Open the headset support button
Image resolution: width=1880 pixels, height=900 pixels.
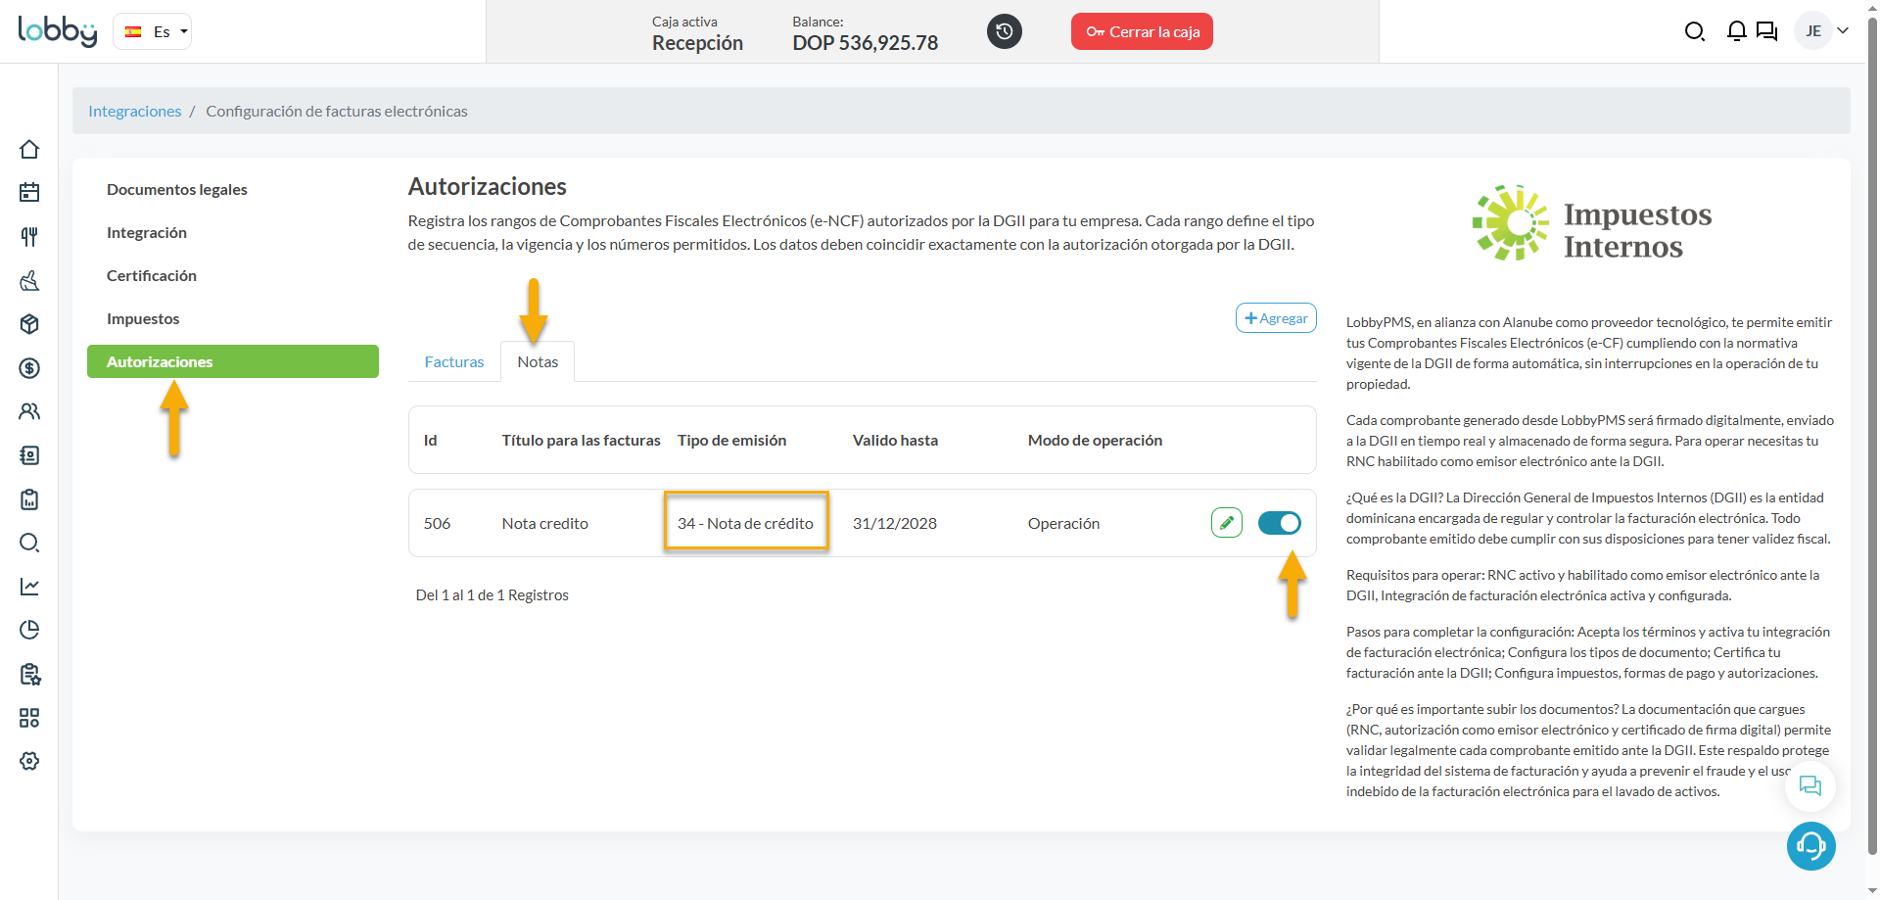point(1810,846)
